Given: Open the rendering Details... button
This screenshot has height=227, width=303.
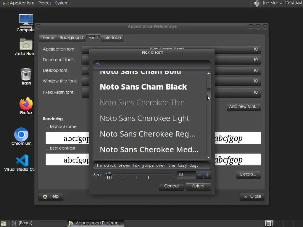Looking at the screenshot, I should (x=248, y=174).
